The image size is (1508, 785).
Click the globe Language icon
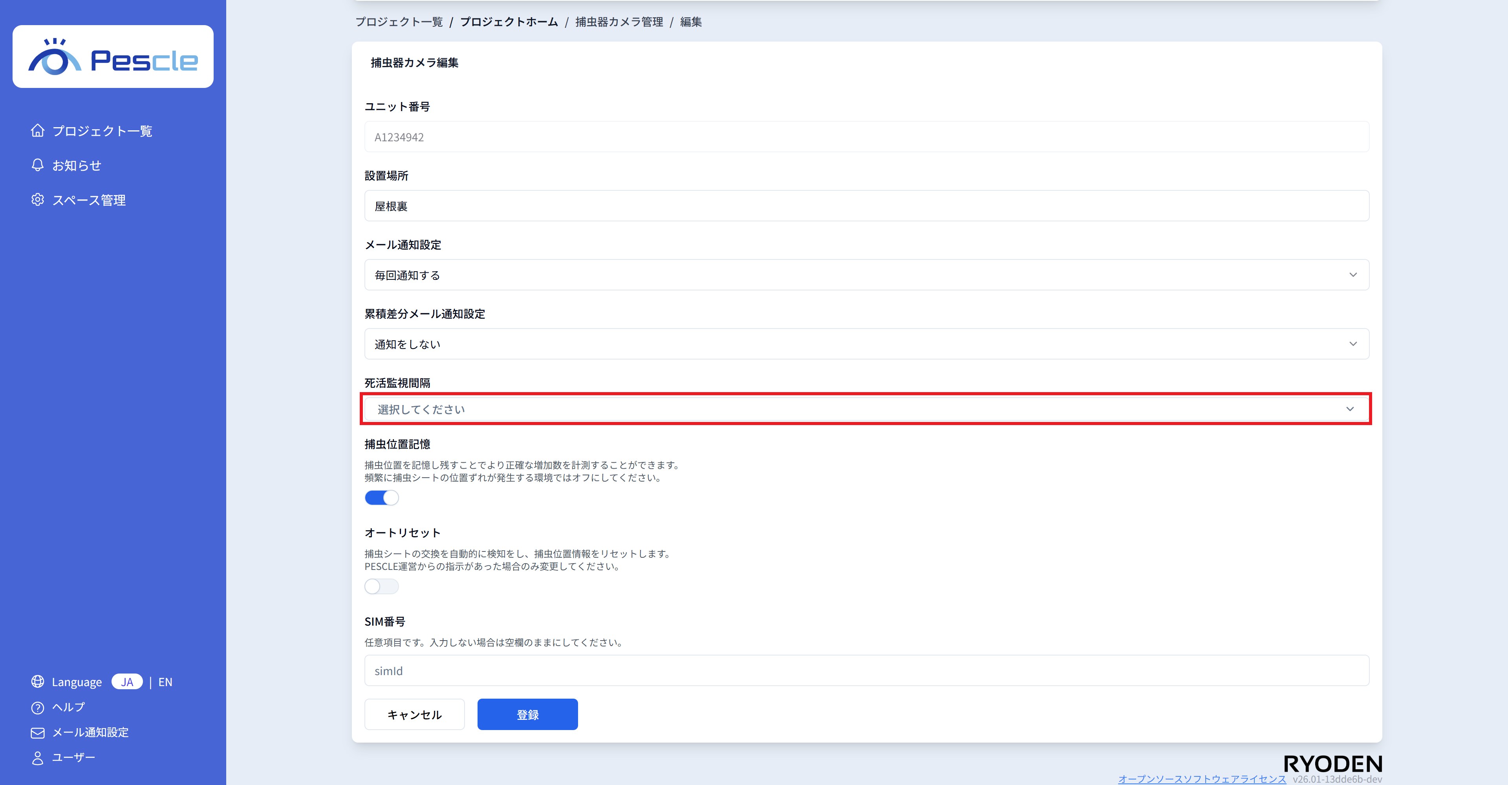coord(37,681)
